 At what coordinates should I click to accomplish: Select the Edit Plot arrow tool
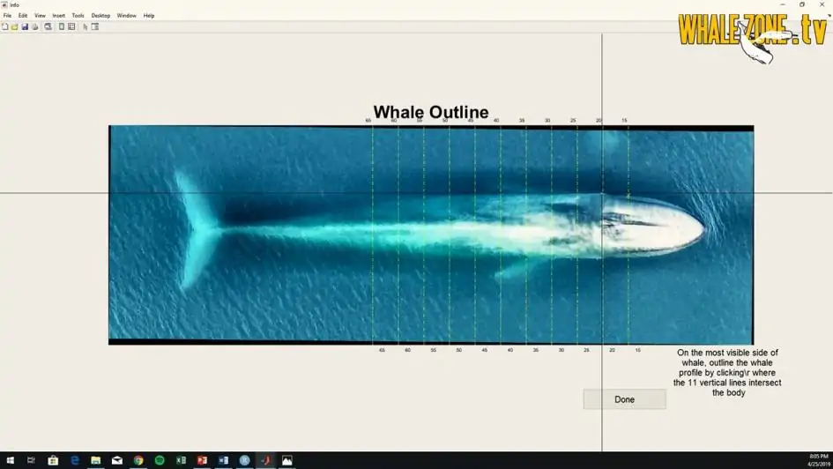point(86,26)
